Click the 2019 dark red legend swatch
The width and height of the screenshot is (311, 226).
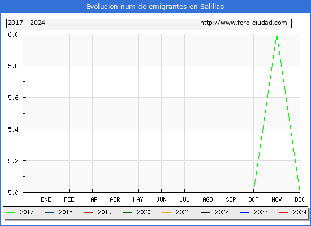click(88, 212)
